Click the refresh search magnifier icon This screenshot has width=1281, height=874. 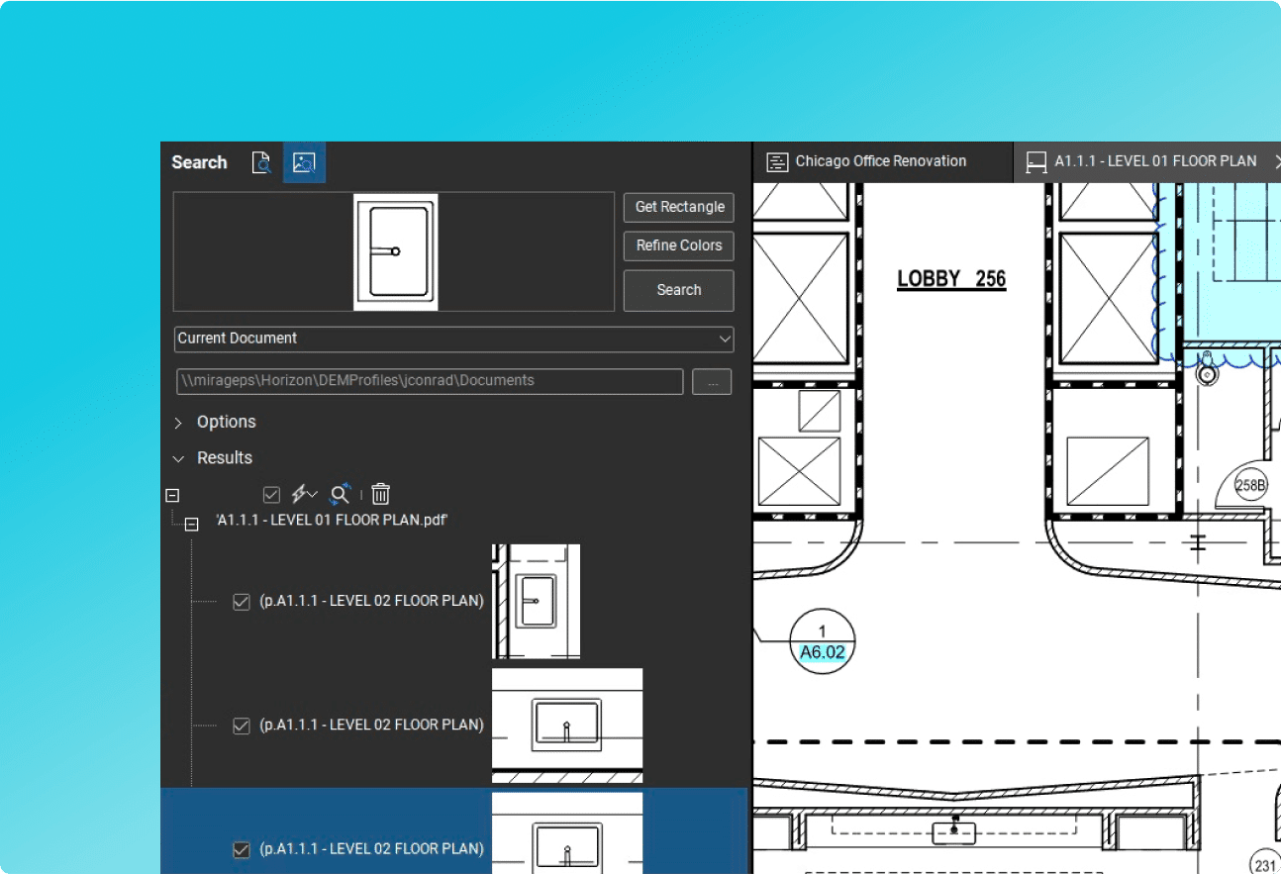340,494
